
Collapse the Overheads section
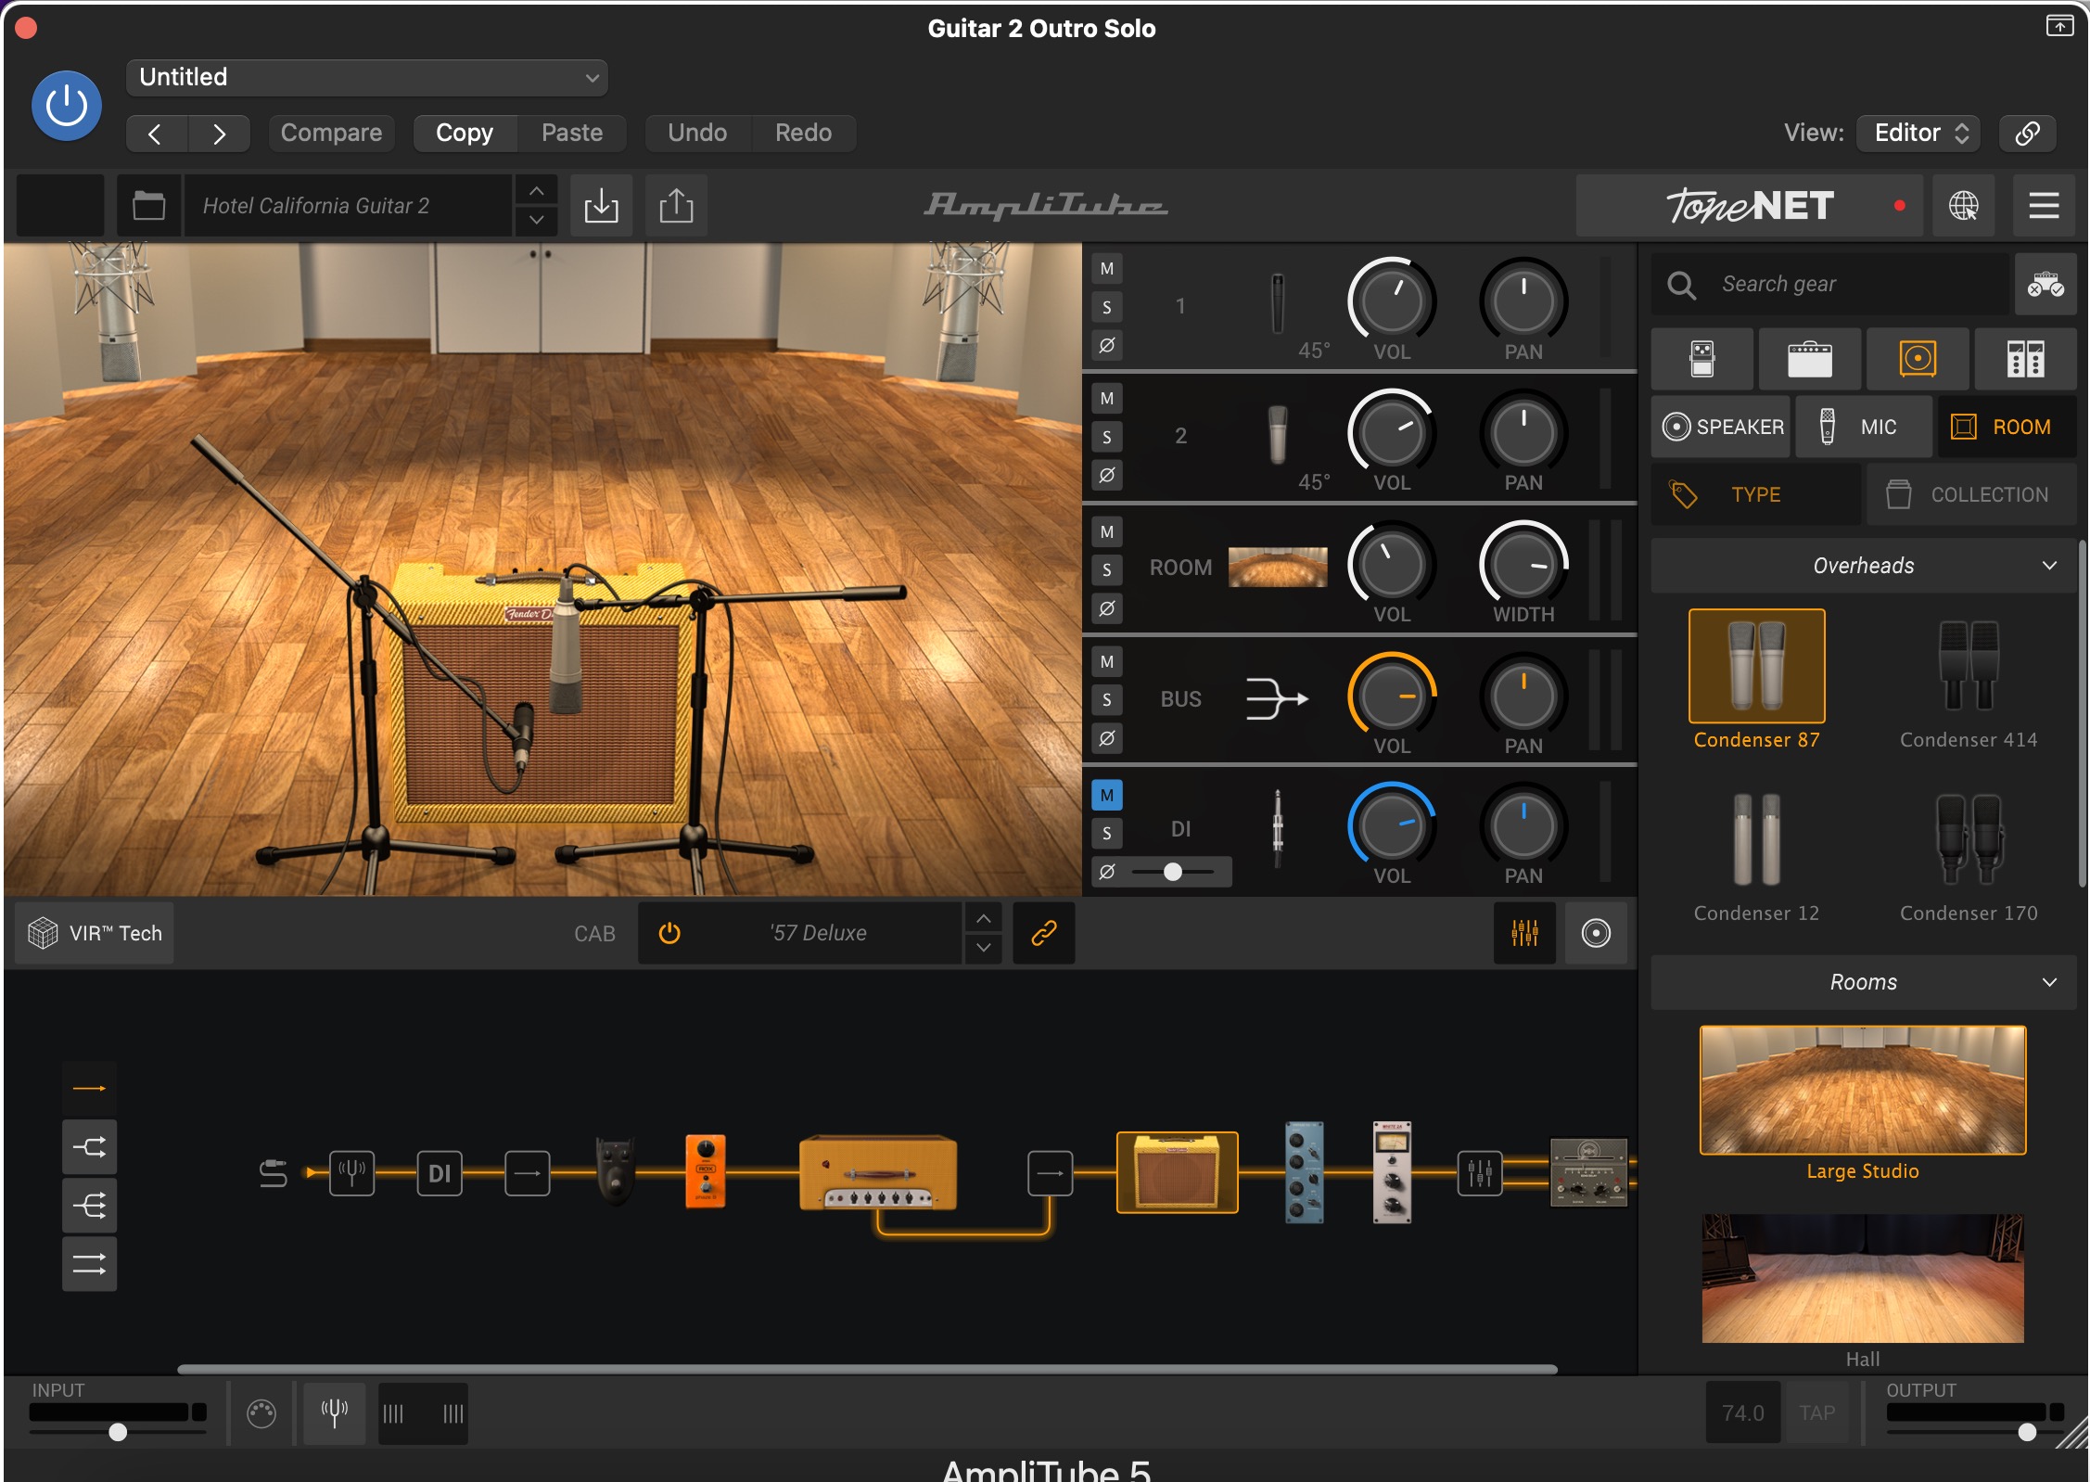coord(1864,566)
